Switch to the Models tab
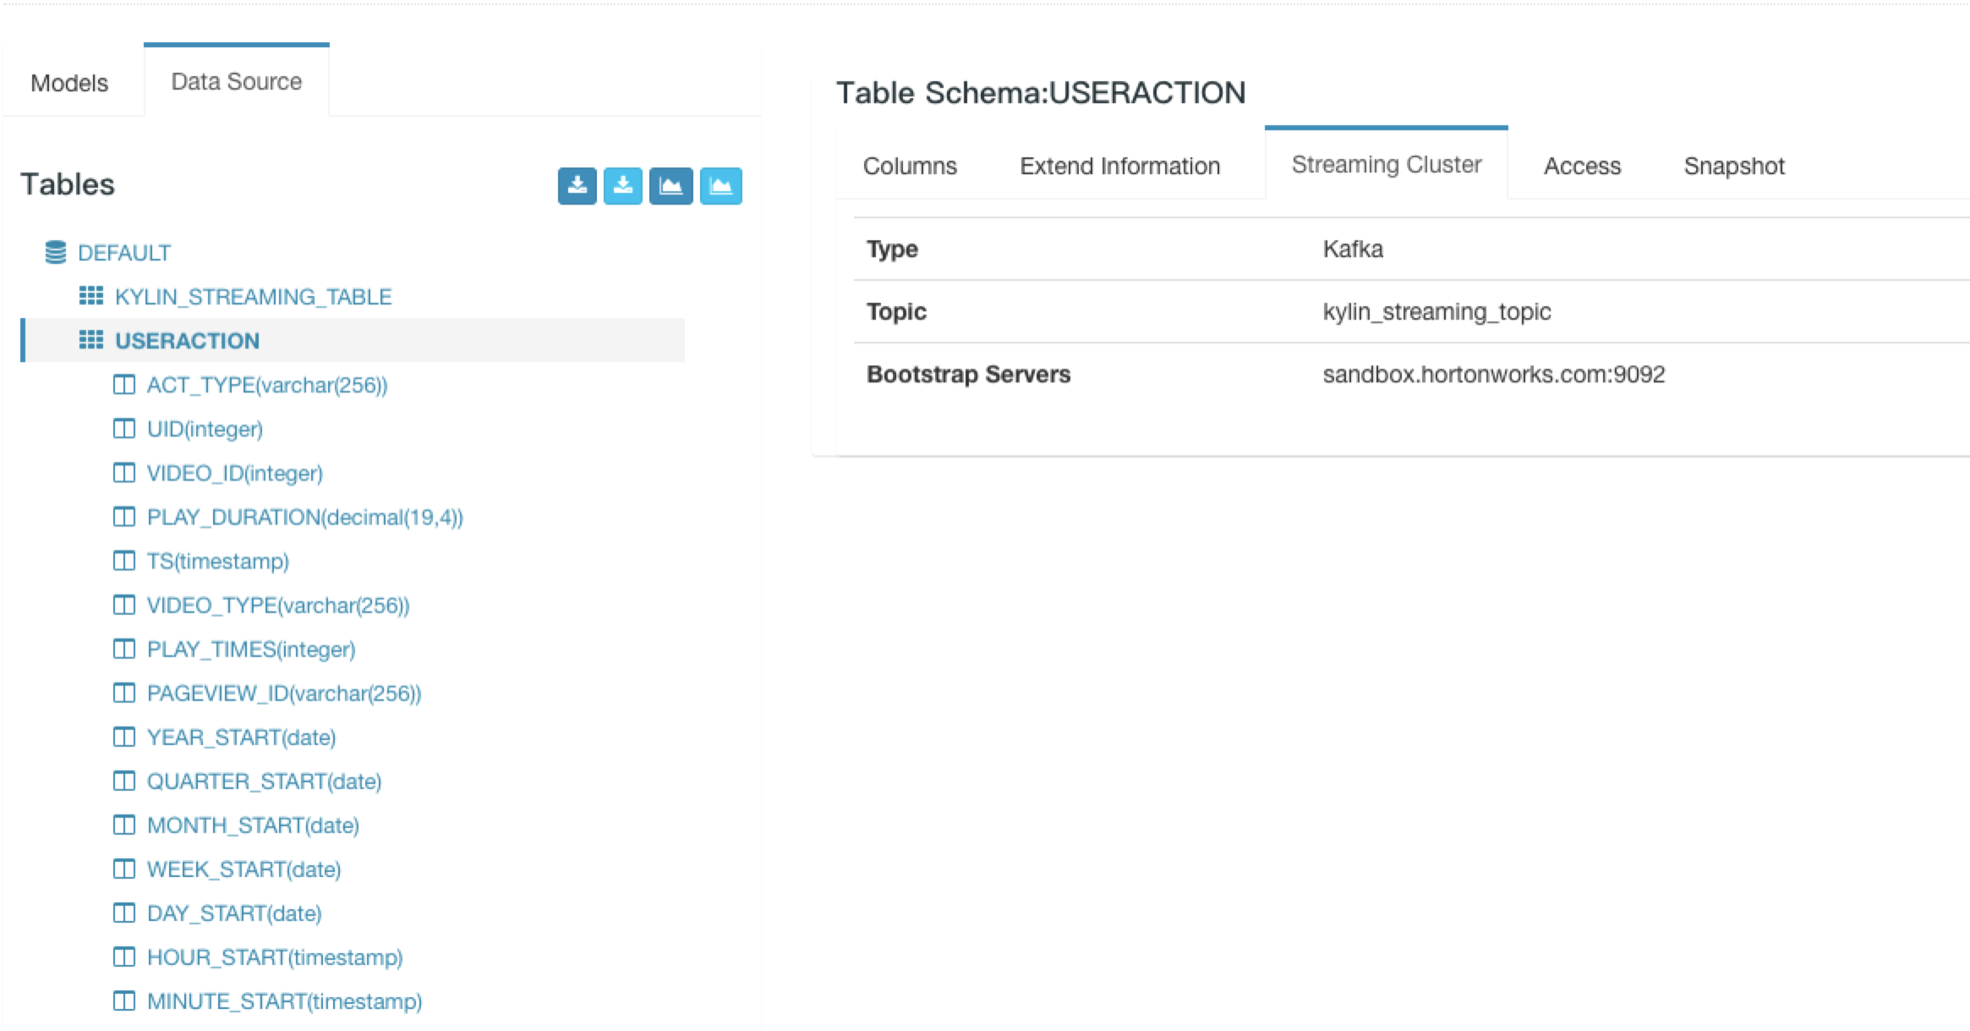The image size is (1970, 1031). [x=69, y=83]
